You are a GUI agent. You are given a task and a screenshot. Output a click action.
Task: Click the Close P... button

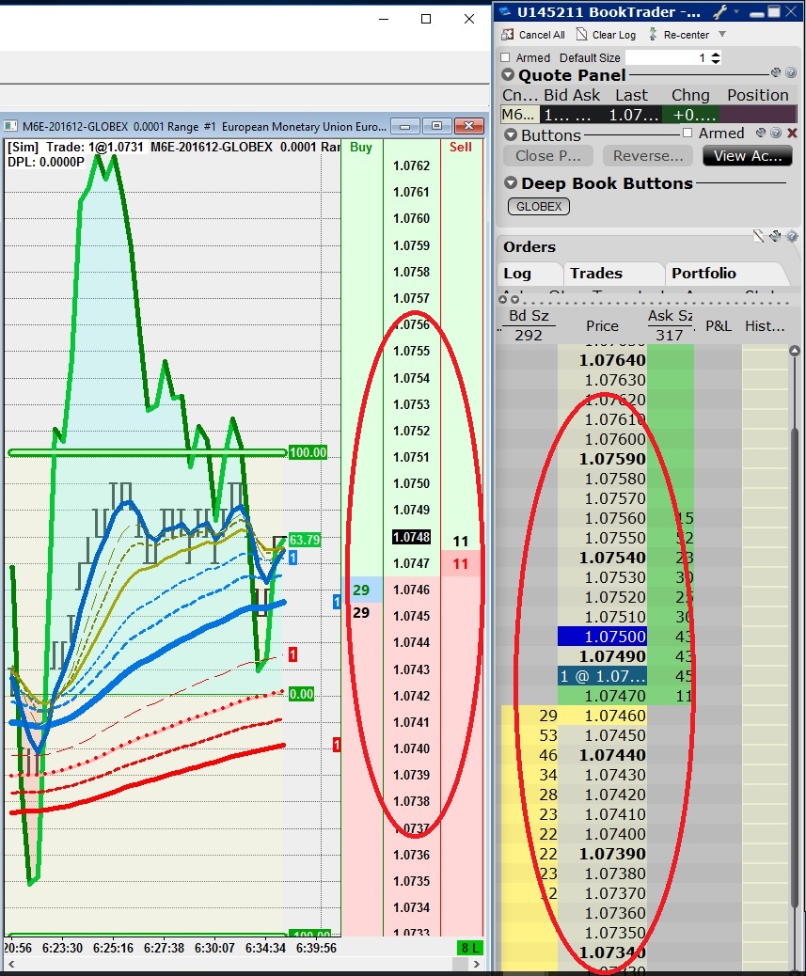tap(547, 155)
